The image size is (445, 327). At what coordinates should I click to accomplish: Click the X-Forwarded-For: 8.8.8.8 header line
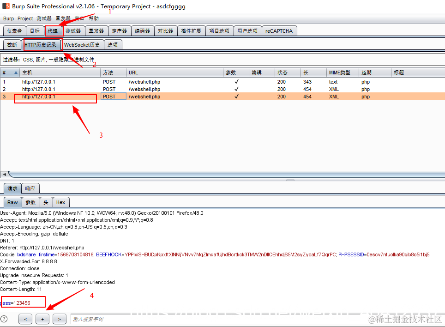28,261
